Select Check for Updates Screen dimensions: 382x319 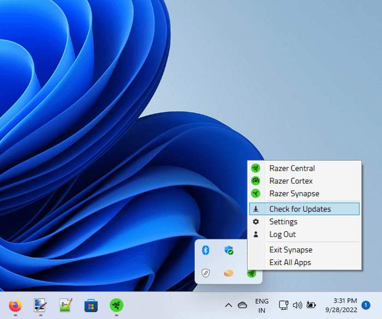[x=300, y=209]
